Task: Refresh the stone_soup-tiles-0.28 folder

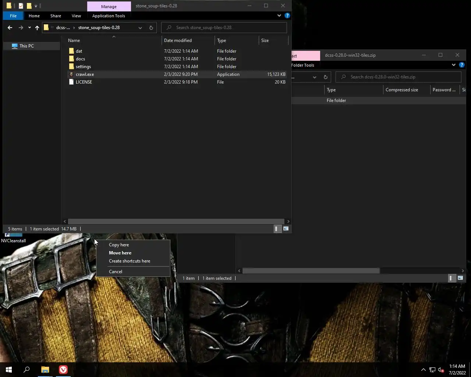Action: [x=151, y=28]
